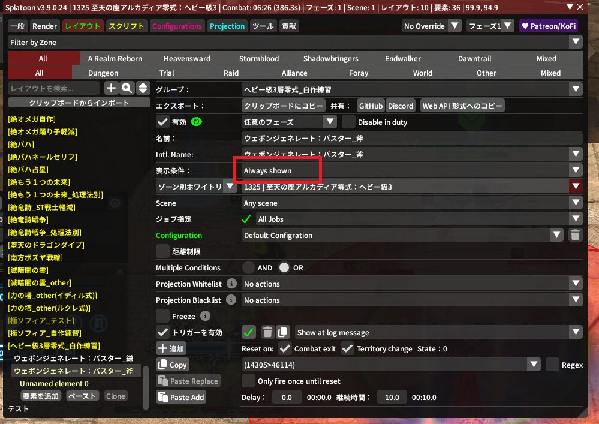Viewport: 599px width, 424px height.
Task: Click the up-down arrows icon beside search
Action: coord(143,88)
